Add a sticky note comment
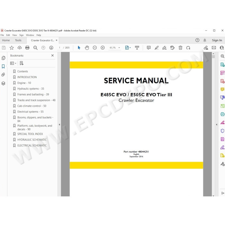Image resolution: width=225 pixels, height=225 pixels. [148, 48]
